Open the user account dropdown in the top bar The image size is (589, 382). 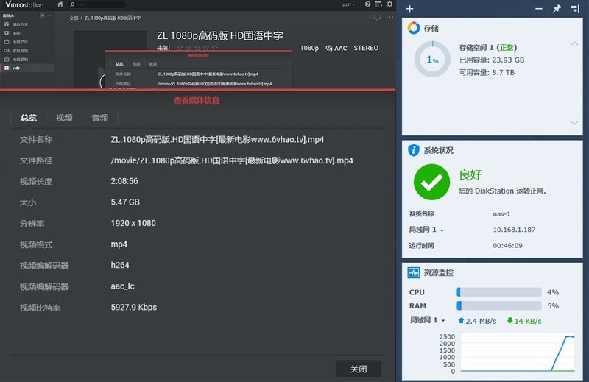[x=348, y=5]
